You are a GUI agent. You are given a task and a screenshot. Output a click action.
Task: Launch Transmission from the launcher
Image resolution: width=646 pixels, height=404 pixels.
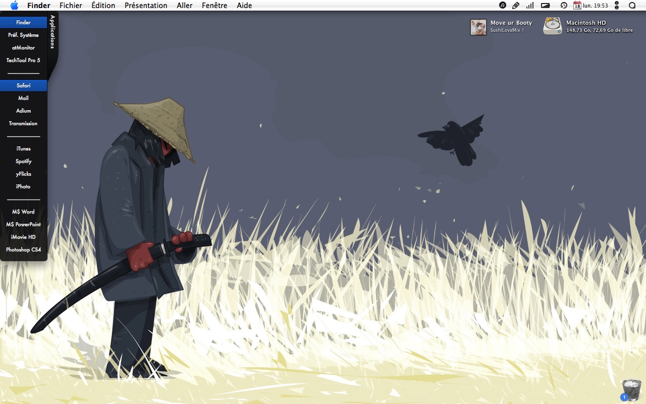coord(23,123)
